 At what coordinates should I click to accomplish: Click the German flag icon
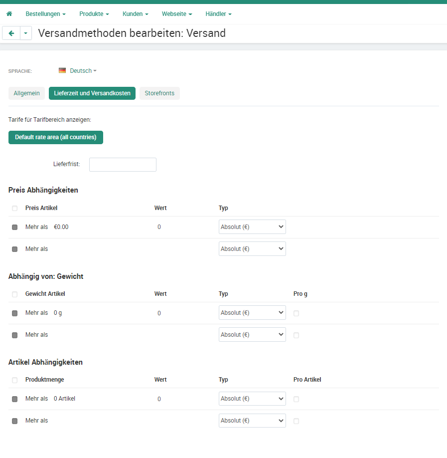click(x=62, y=70)
